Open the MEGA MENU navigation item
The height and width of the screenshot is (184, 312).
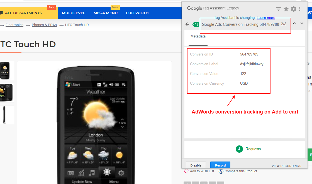tap(106, 13)
